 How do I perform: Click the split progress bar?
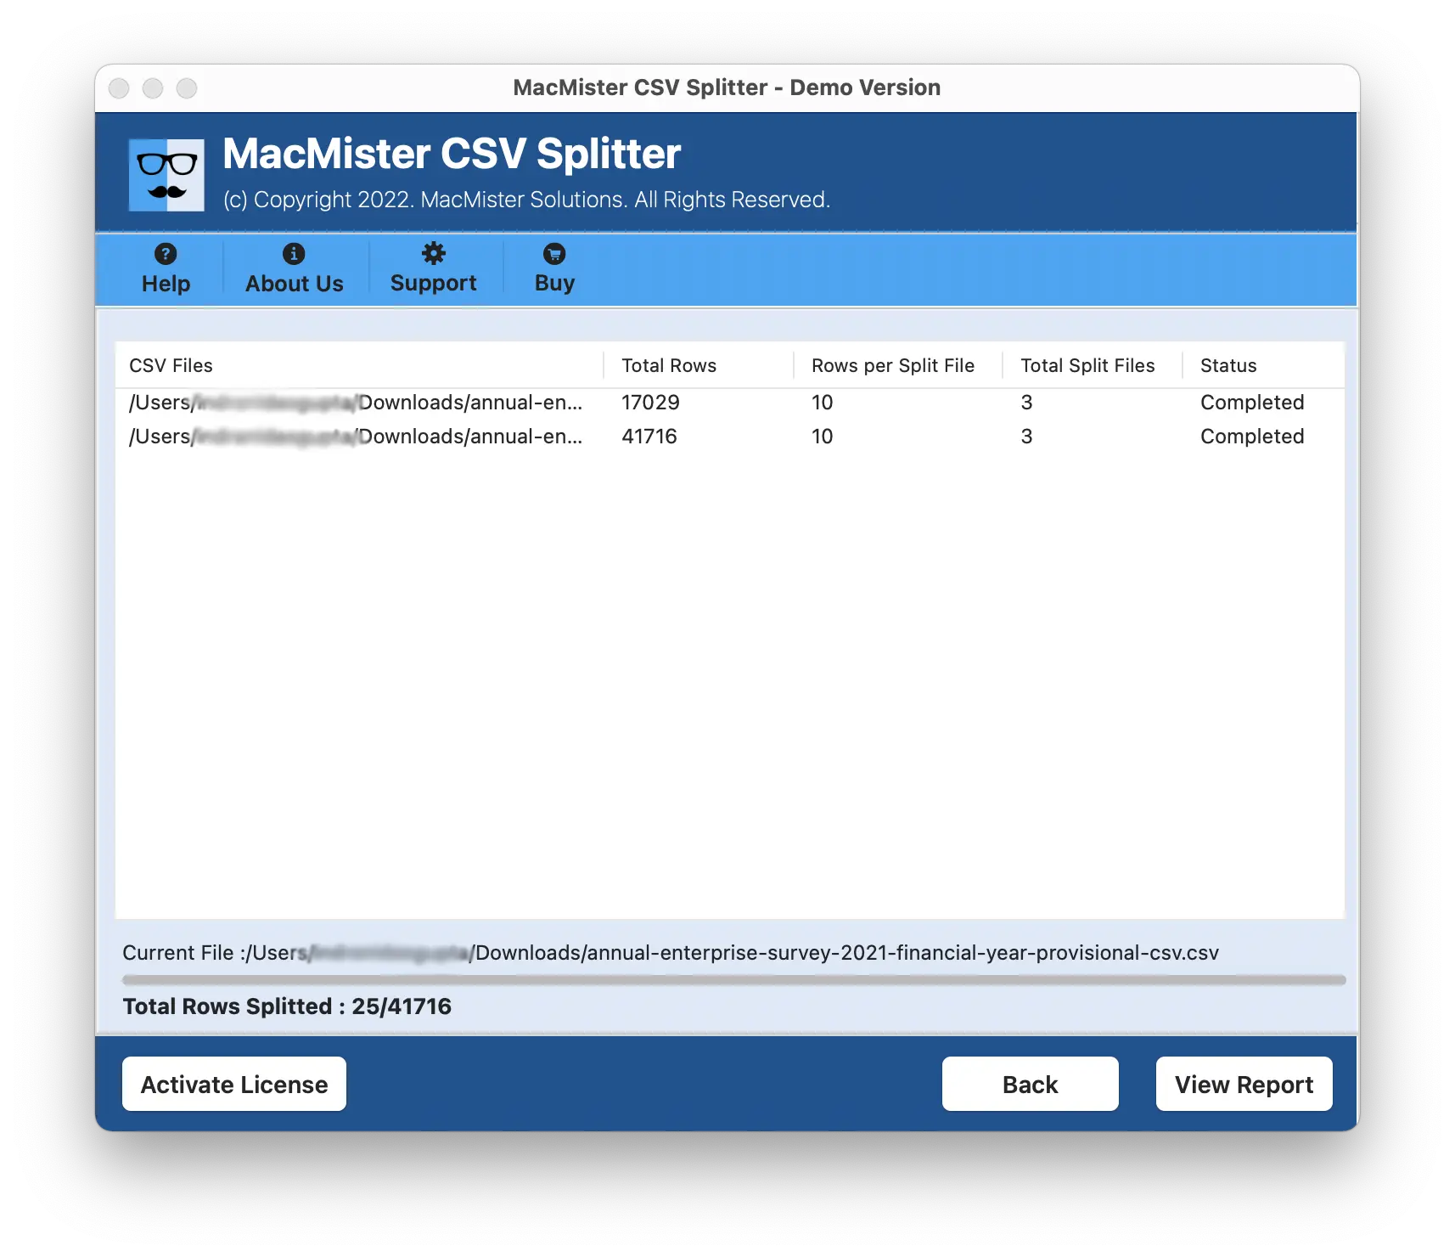[734, 980]
